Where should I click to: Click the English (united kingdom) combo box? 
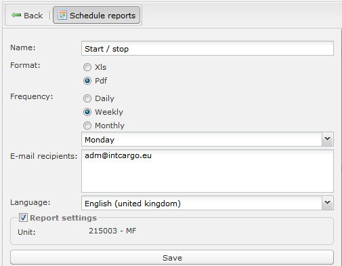tap(207, 203)
